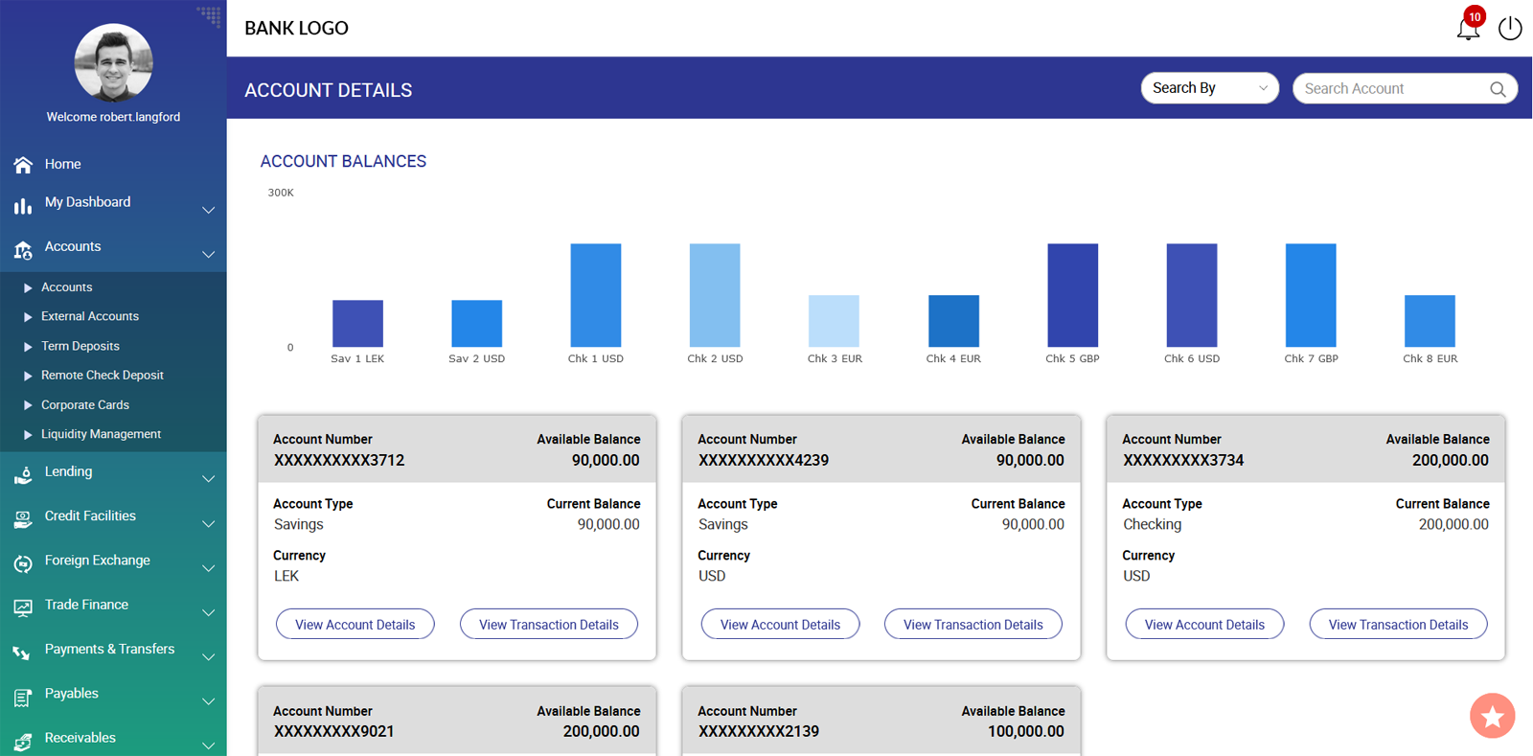The image size is (1533, 756).
Task: Click the power logout icon
Action: [x=1510, y=28]
